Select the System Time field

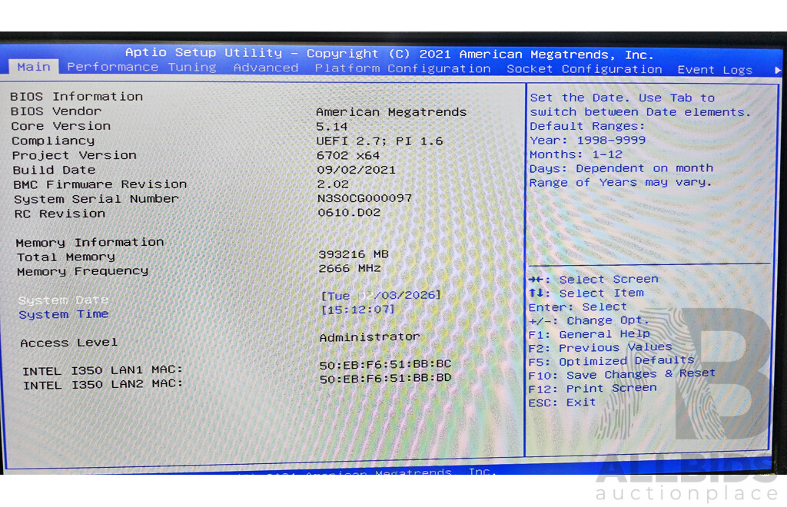63,313
